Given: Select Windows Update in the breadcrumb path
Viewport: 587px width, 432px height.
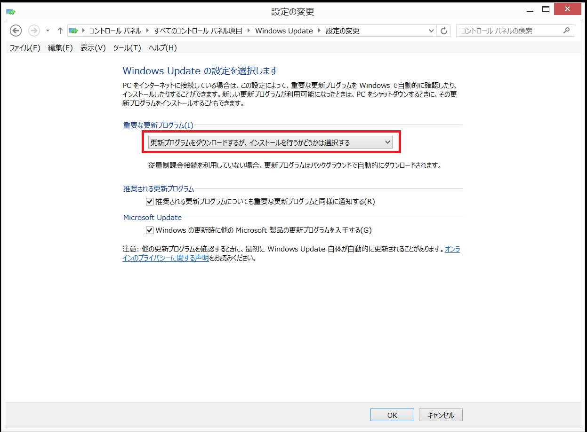Looking at the screenshot, I should click(x=284, y=31).
